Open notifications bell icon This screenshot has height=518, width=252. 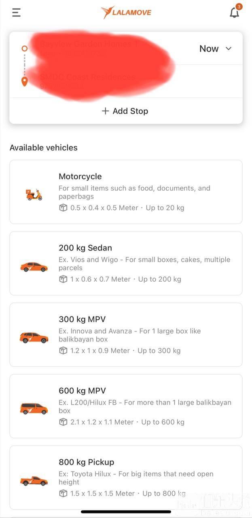(x=234, y=13)
